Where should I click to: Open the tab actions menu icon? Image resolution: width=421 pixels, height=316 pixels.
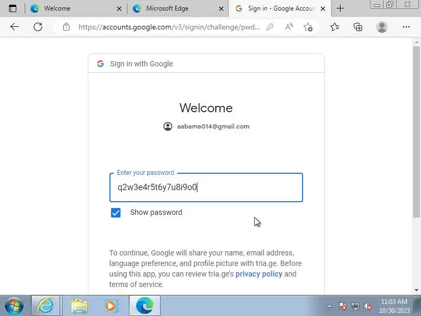tap(12, 8)
